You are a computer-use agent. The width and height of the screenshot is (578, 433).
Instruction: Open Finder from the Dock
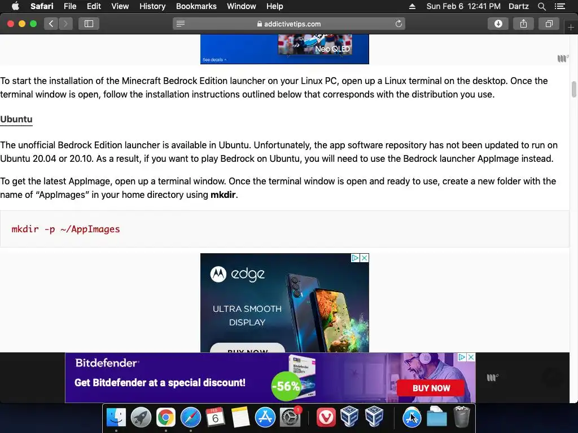click(116, 418)
